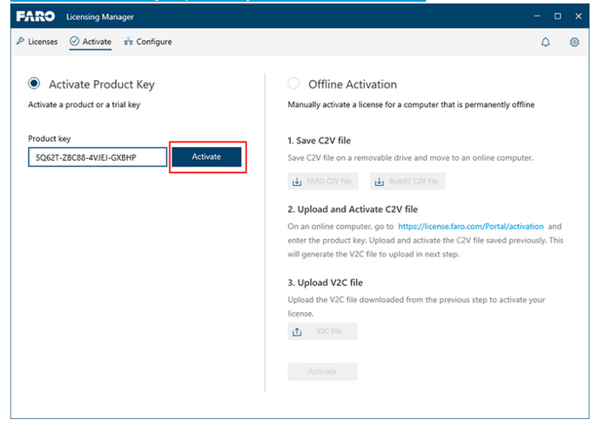Click the 'Product key' label
Image resolution: width=599 pixels, height=425 pixels.
point(50,138)
